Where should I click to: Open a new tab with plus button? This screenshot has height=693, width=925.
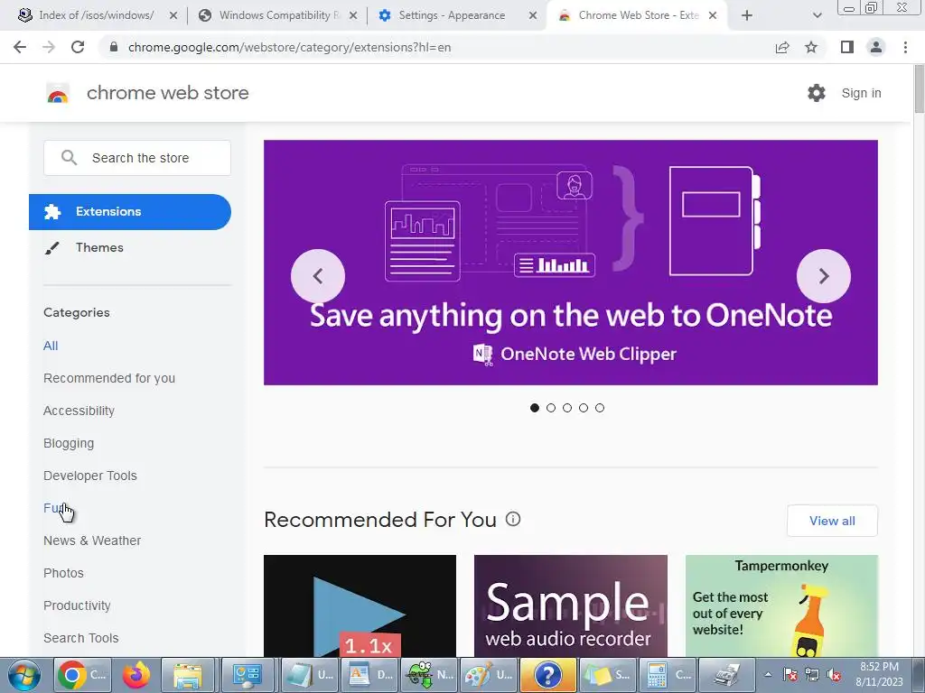coord(747,15)
